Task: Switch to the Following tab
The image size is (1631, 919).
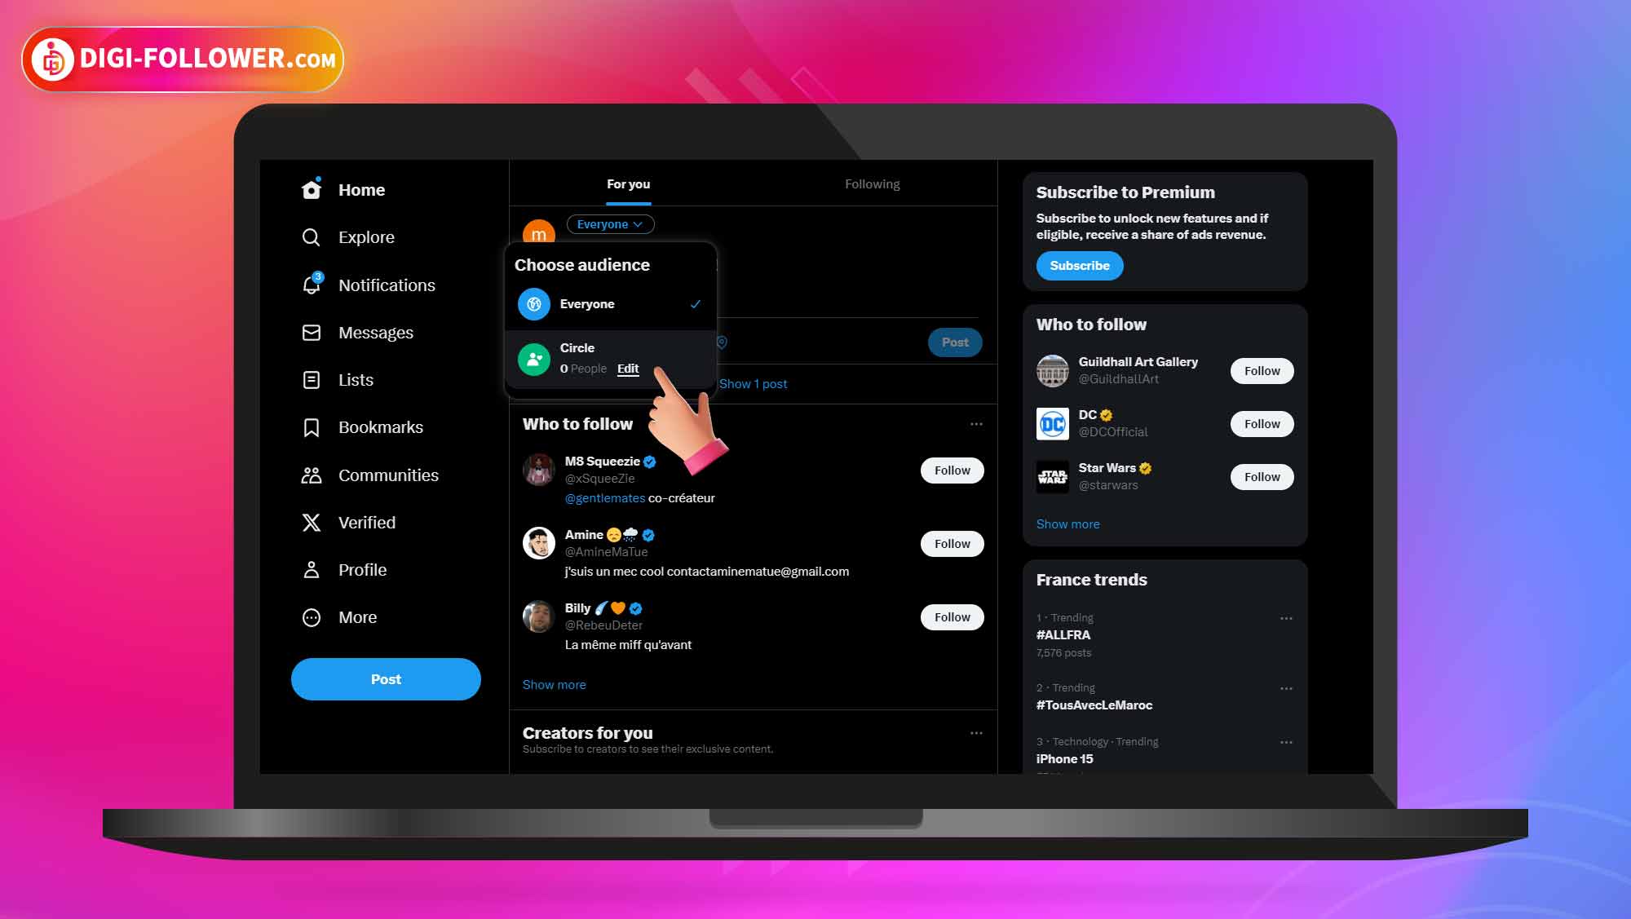Action: pyautogui.click(x=872, y=183)
